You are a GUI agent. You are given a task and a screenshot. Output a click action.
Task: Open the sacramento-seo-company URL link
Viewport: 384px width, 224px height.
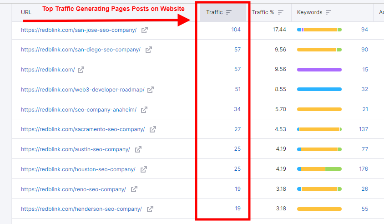click(x=83, y=129)
